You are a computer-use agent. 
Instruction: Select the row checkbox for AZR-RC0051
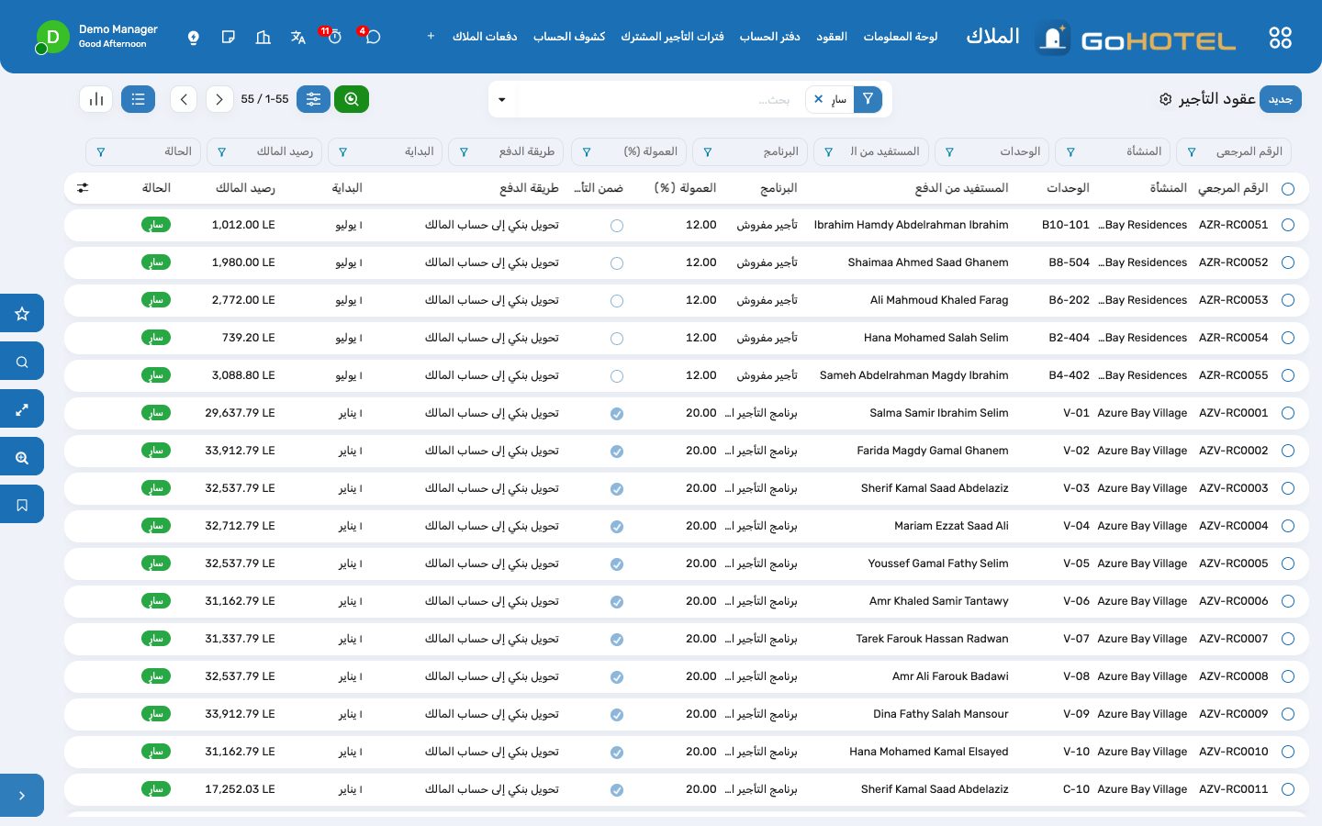point(1288,226)
